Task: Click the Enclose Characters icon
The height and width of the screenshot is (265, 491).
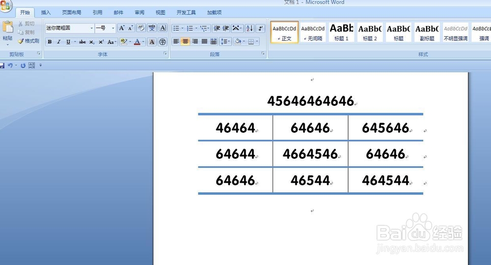Action: coord(163,42)
